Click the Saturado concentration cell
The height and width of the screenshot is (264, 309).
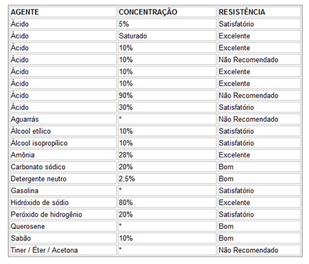point(167,36)
